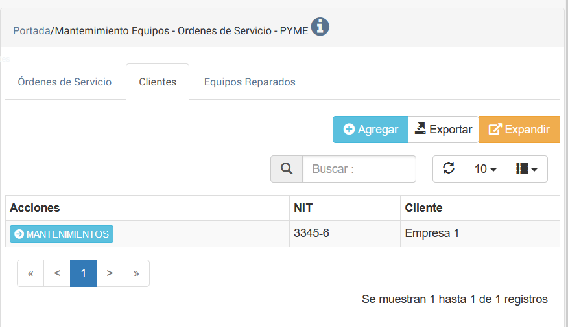
Task: Open the rows-per-page dropdown showing 10
Action: pos(485,169)
